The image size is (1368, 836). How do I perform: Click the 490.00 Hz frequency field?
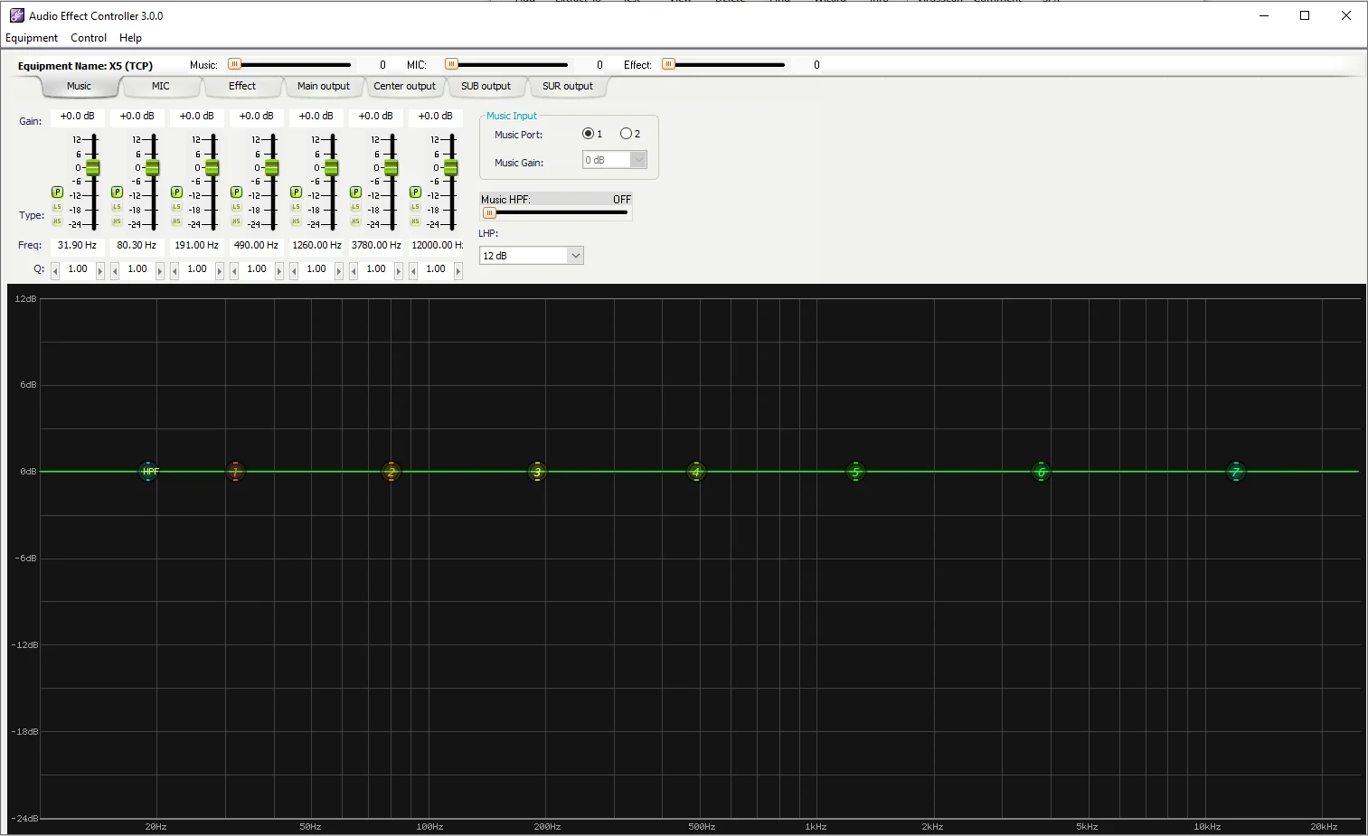coord(256,246)
